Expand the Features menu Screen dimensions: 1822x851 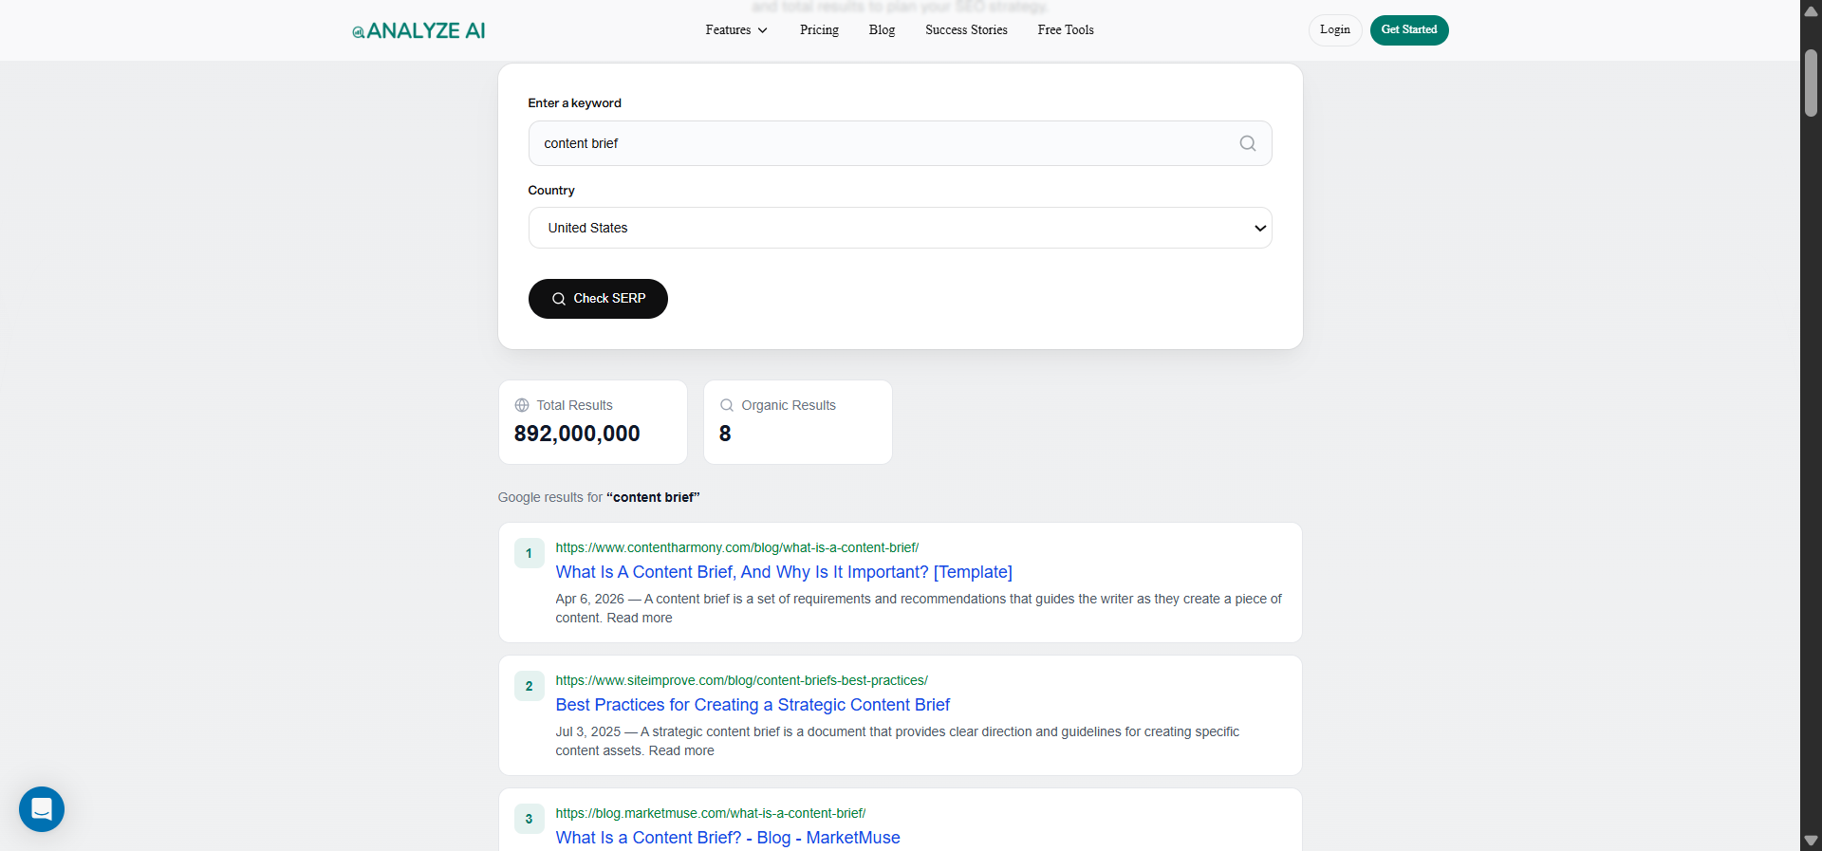[x=736, y=30]
